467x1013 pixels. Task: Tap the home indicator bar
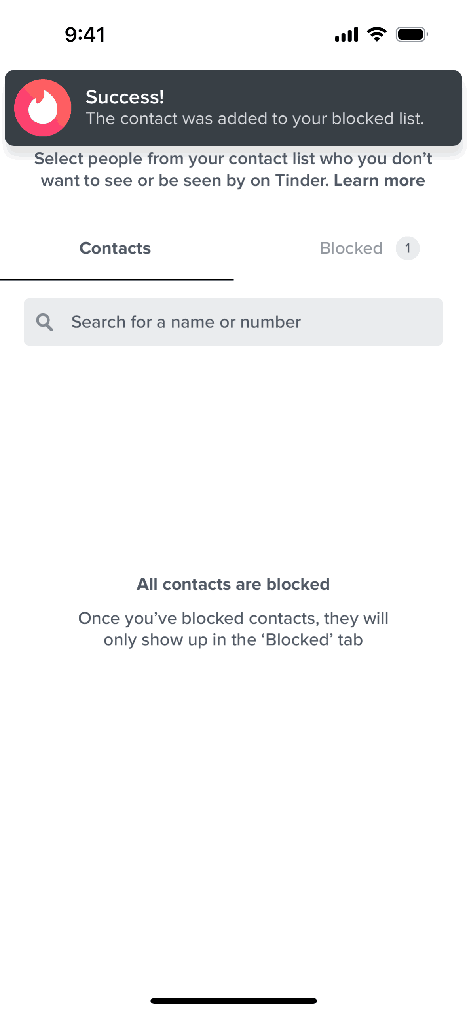click(233, 1001)
